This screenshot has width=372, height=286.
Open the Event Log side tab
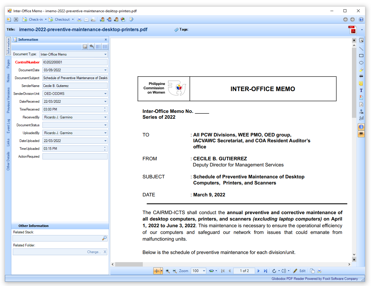click(x=8, y=126)
